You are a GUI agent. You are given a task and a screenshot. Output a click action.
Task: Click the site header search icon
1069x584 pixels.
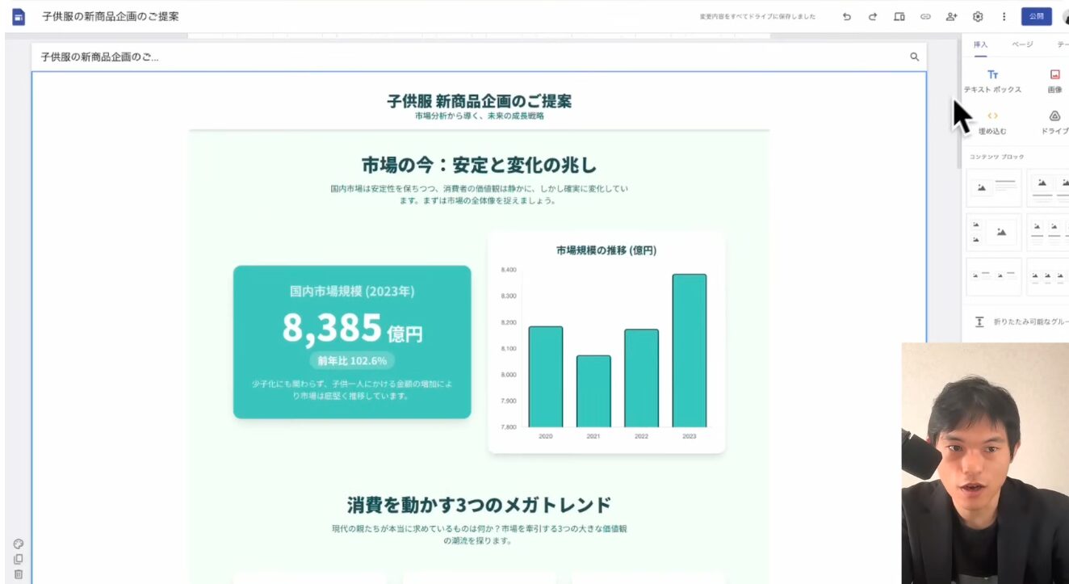click(915, 57)
